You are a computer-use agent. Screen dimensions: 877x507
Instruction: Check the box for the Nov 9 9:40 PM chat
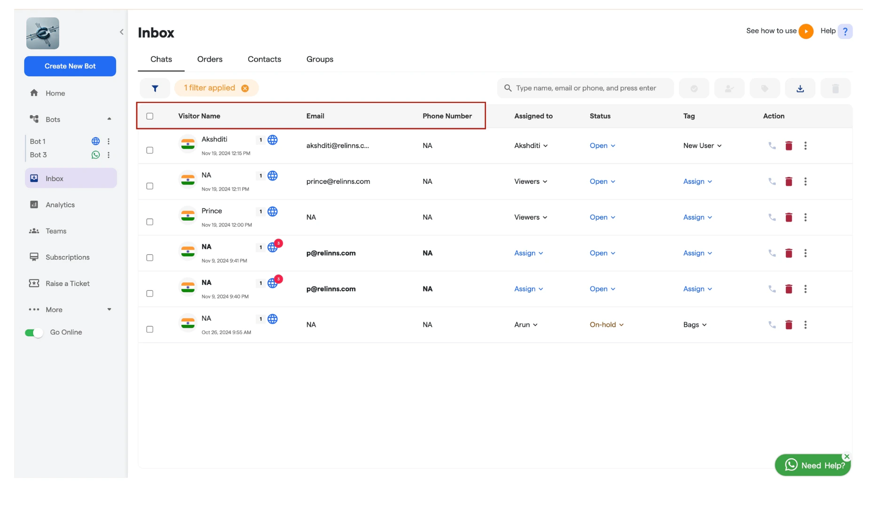150,293
